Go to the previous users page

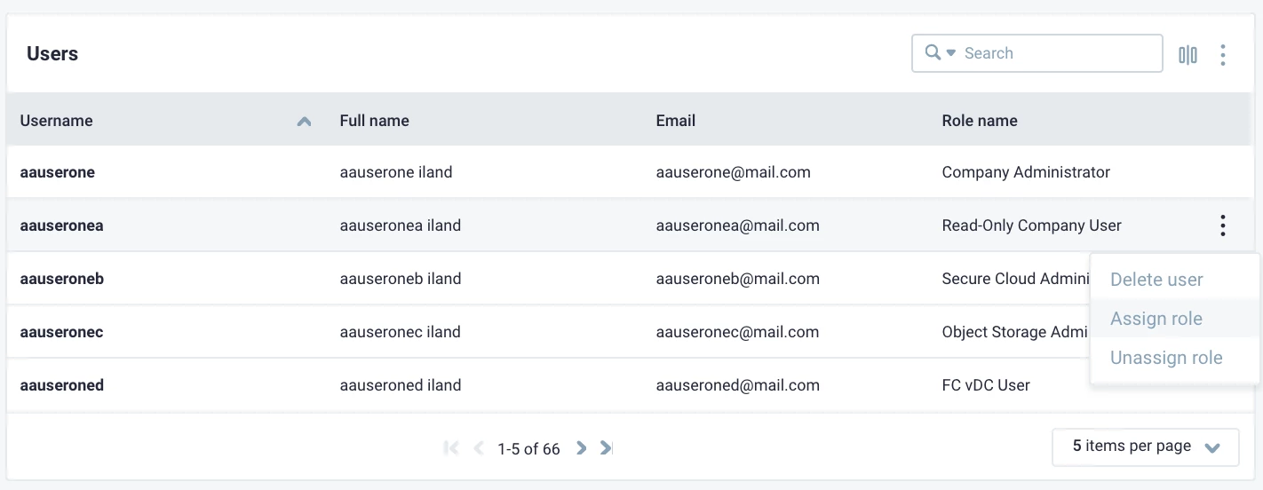pyautogui.click(x=479, y=448)
